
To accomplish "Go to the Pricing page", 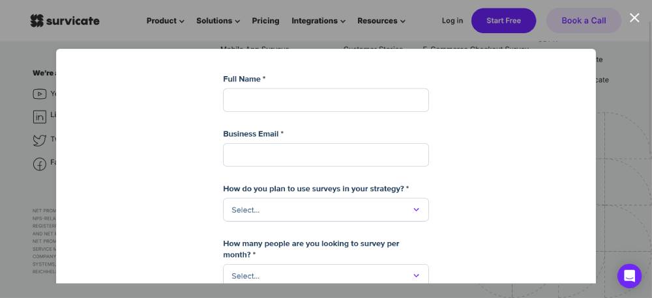I will (x=265, y=21).
